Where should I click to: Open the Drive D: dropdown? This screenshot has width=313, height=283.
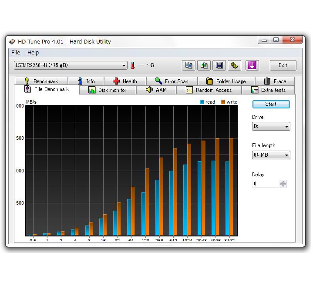coord(271,127)
